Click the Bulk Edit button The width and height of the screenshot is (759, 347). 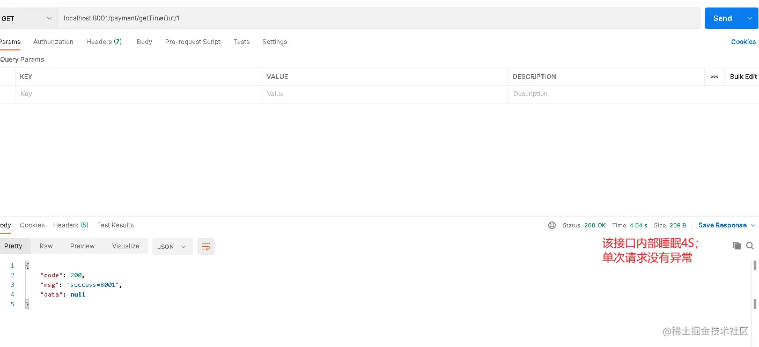(743, 77)
